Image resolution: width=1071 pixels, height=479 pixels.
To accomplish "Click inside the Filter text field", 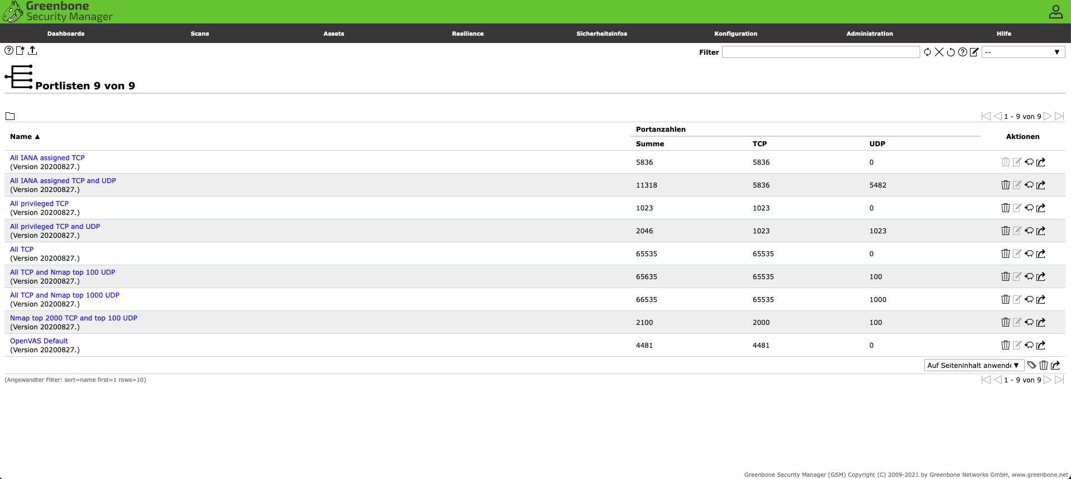I will [821, 52].
